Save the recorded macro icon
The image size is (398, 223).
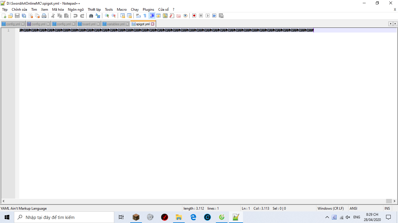pyautogui.click(x=221, y=16)
